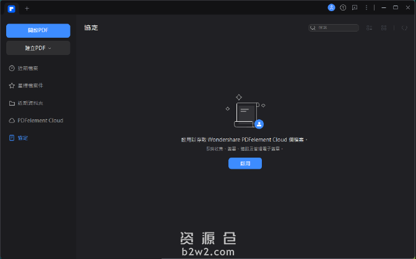Click the feedback message icon

pos(355,7)
